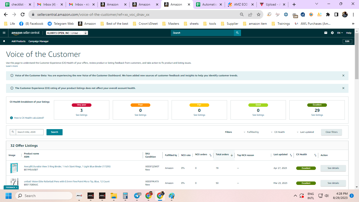Open the Seller Central hamburger menu
Image resolution: width=359 pixels, height=202 pixels.
[x=4, y=33]
